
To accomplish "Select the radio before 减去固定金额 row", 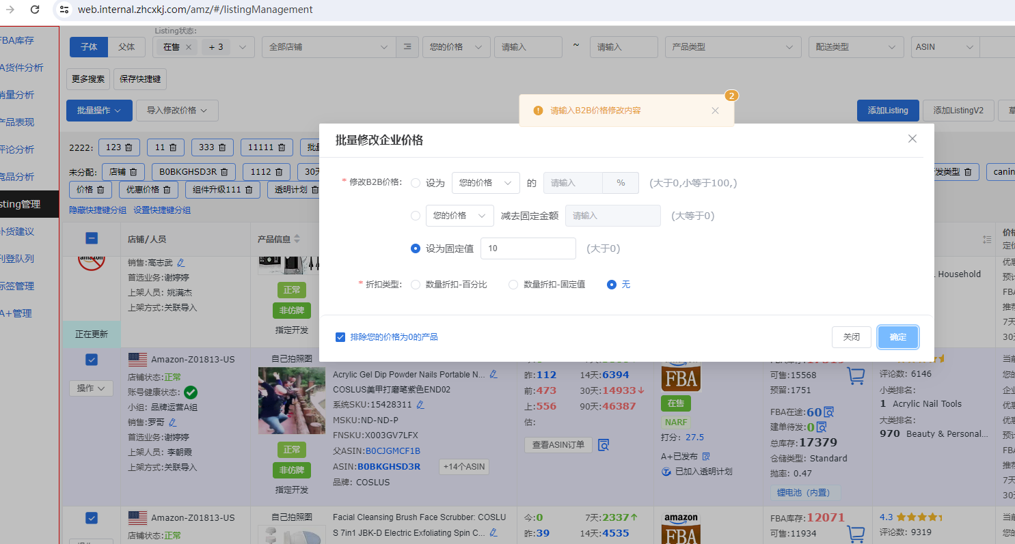I will click(x=416, y=216).
